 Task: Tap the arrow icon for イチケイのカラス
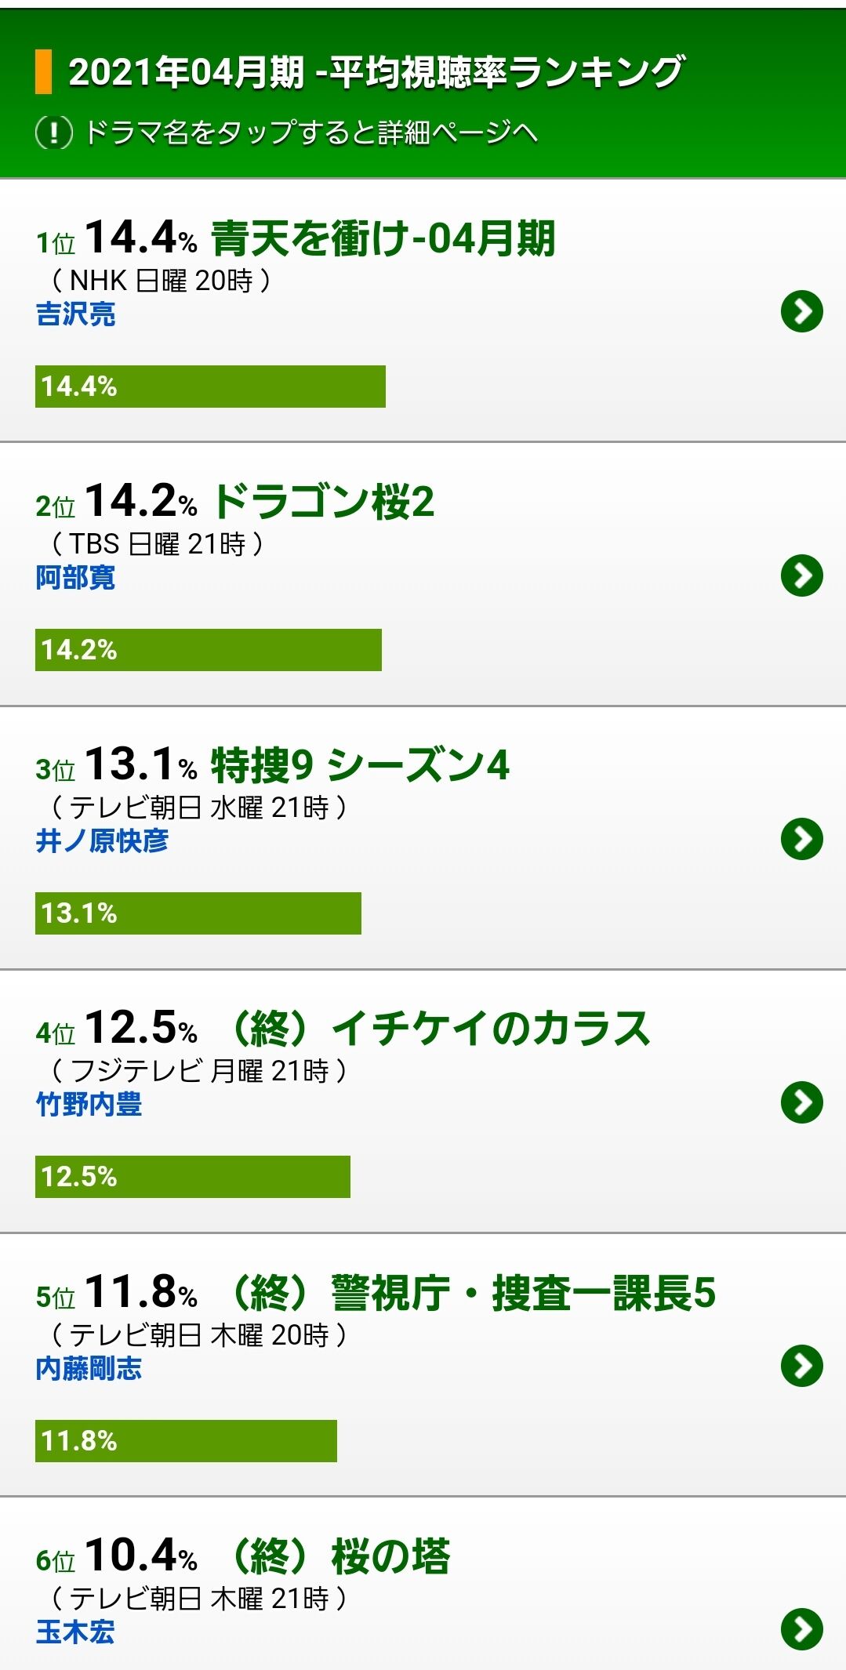tap(801, 1102)
